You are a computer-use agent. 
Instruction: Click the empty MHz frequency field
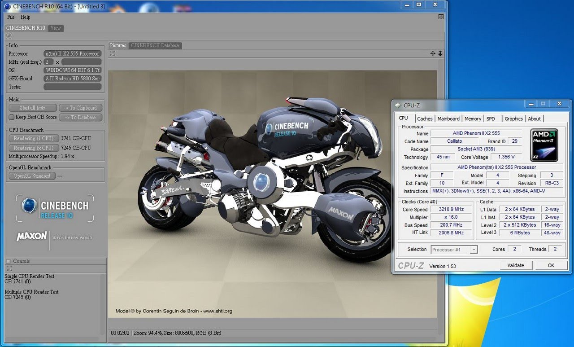[81, 62]
